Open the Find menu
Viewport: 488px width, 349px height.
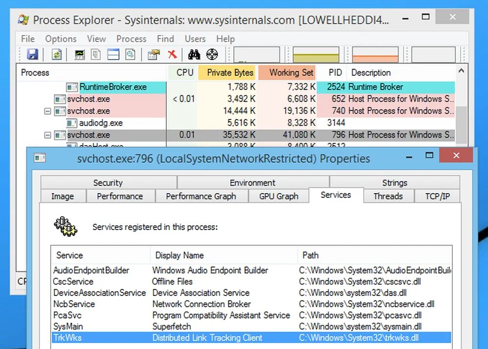[165, 39]
